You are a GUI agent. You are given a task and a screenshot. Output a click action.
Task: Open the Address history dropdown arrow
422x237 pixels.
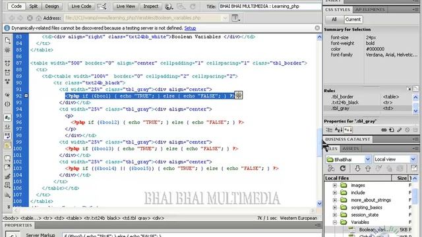(x=226, y=18)
